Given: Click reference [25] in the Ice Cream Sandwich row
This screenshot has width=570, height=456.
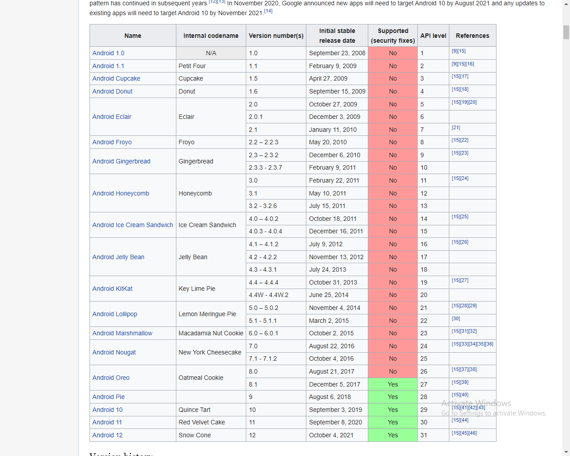Looking at the screenshot, I should [464, 216].
